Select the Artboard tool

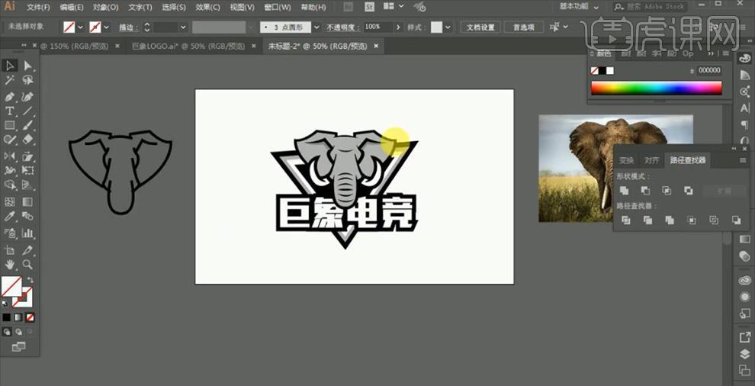tap(10, 250)
